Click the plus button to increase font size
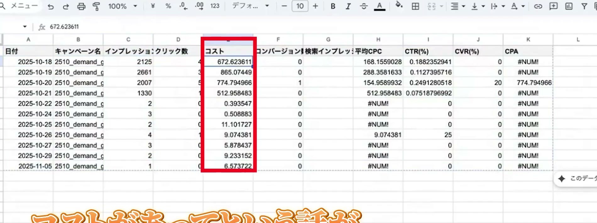597x223 pixels. pyautogui.click(x=315, y=6)
